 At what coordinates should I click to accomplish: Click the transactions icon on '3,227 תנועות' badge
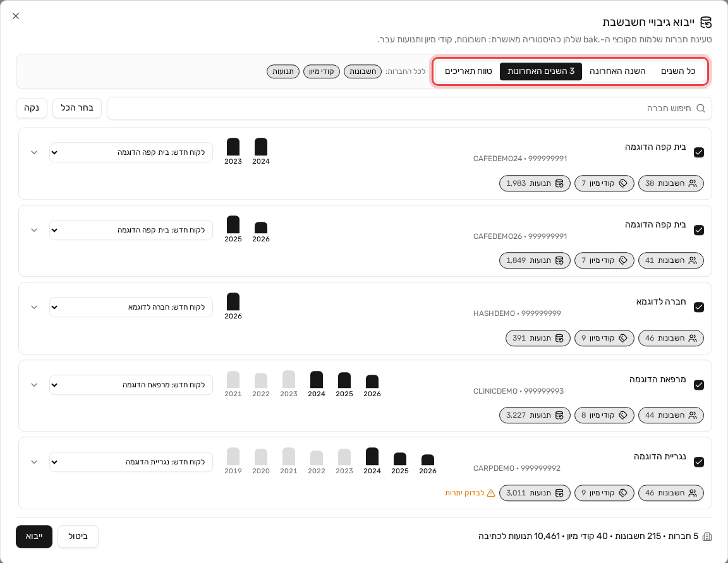click(x=559, y=415)
